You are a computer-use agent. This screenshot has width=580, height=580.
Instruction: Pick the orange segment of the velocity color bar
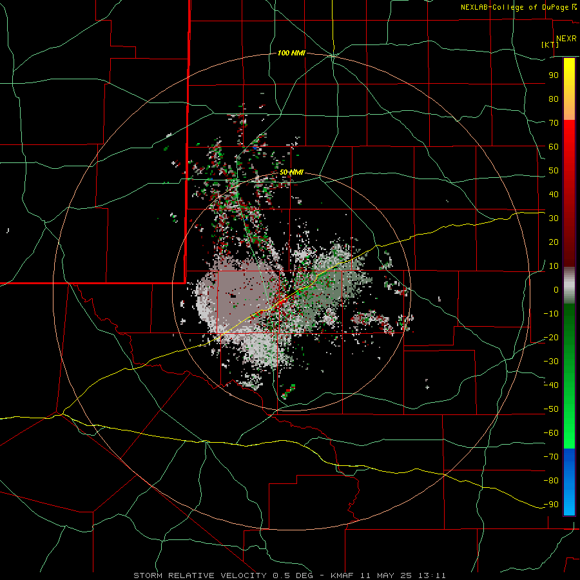click(x=569, y=107)
